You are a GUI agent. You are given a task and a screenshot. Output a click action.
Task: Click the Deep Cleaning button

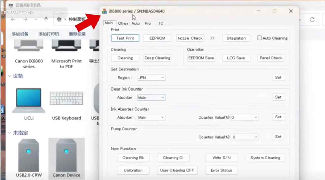coord(158,58)
